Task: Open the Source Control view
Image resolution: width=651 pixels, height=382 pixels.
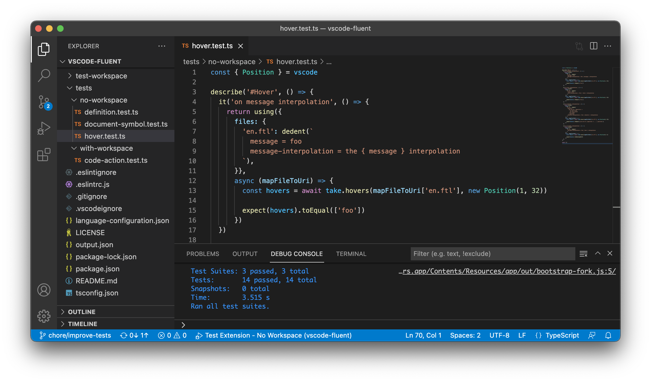Action: (44, 102)
